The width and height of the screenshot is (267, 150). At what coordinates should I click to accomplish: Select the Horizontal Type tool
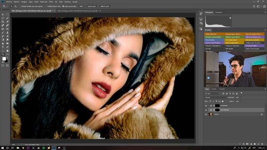tap(3, 47)
